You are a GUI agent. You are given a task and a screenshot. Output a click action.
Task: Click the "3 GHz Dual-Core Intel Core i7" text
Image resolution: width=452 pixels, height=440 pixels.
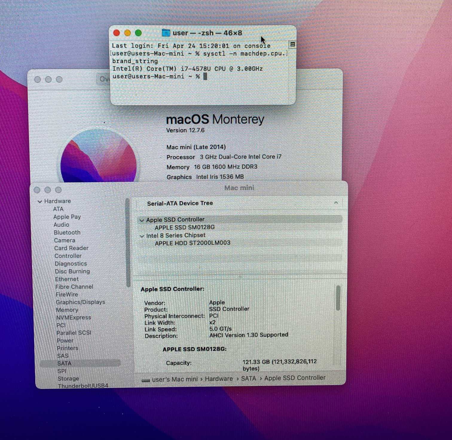pos(241,157)
